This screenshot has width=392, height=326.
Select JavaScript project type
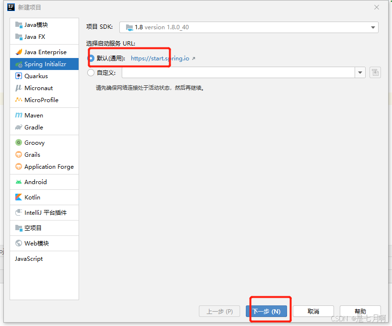[44, 259]
